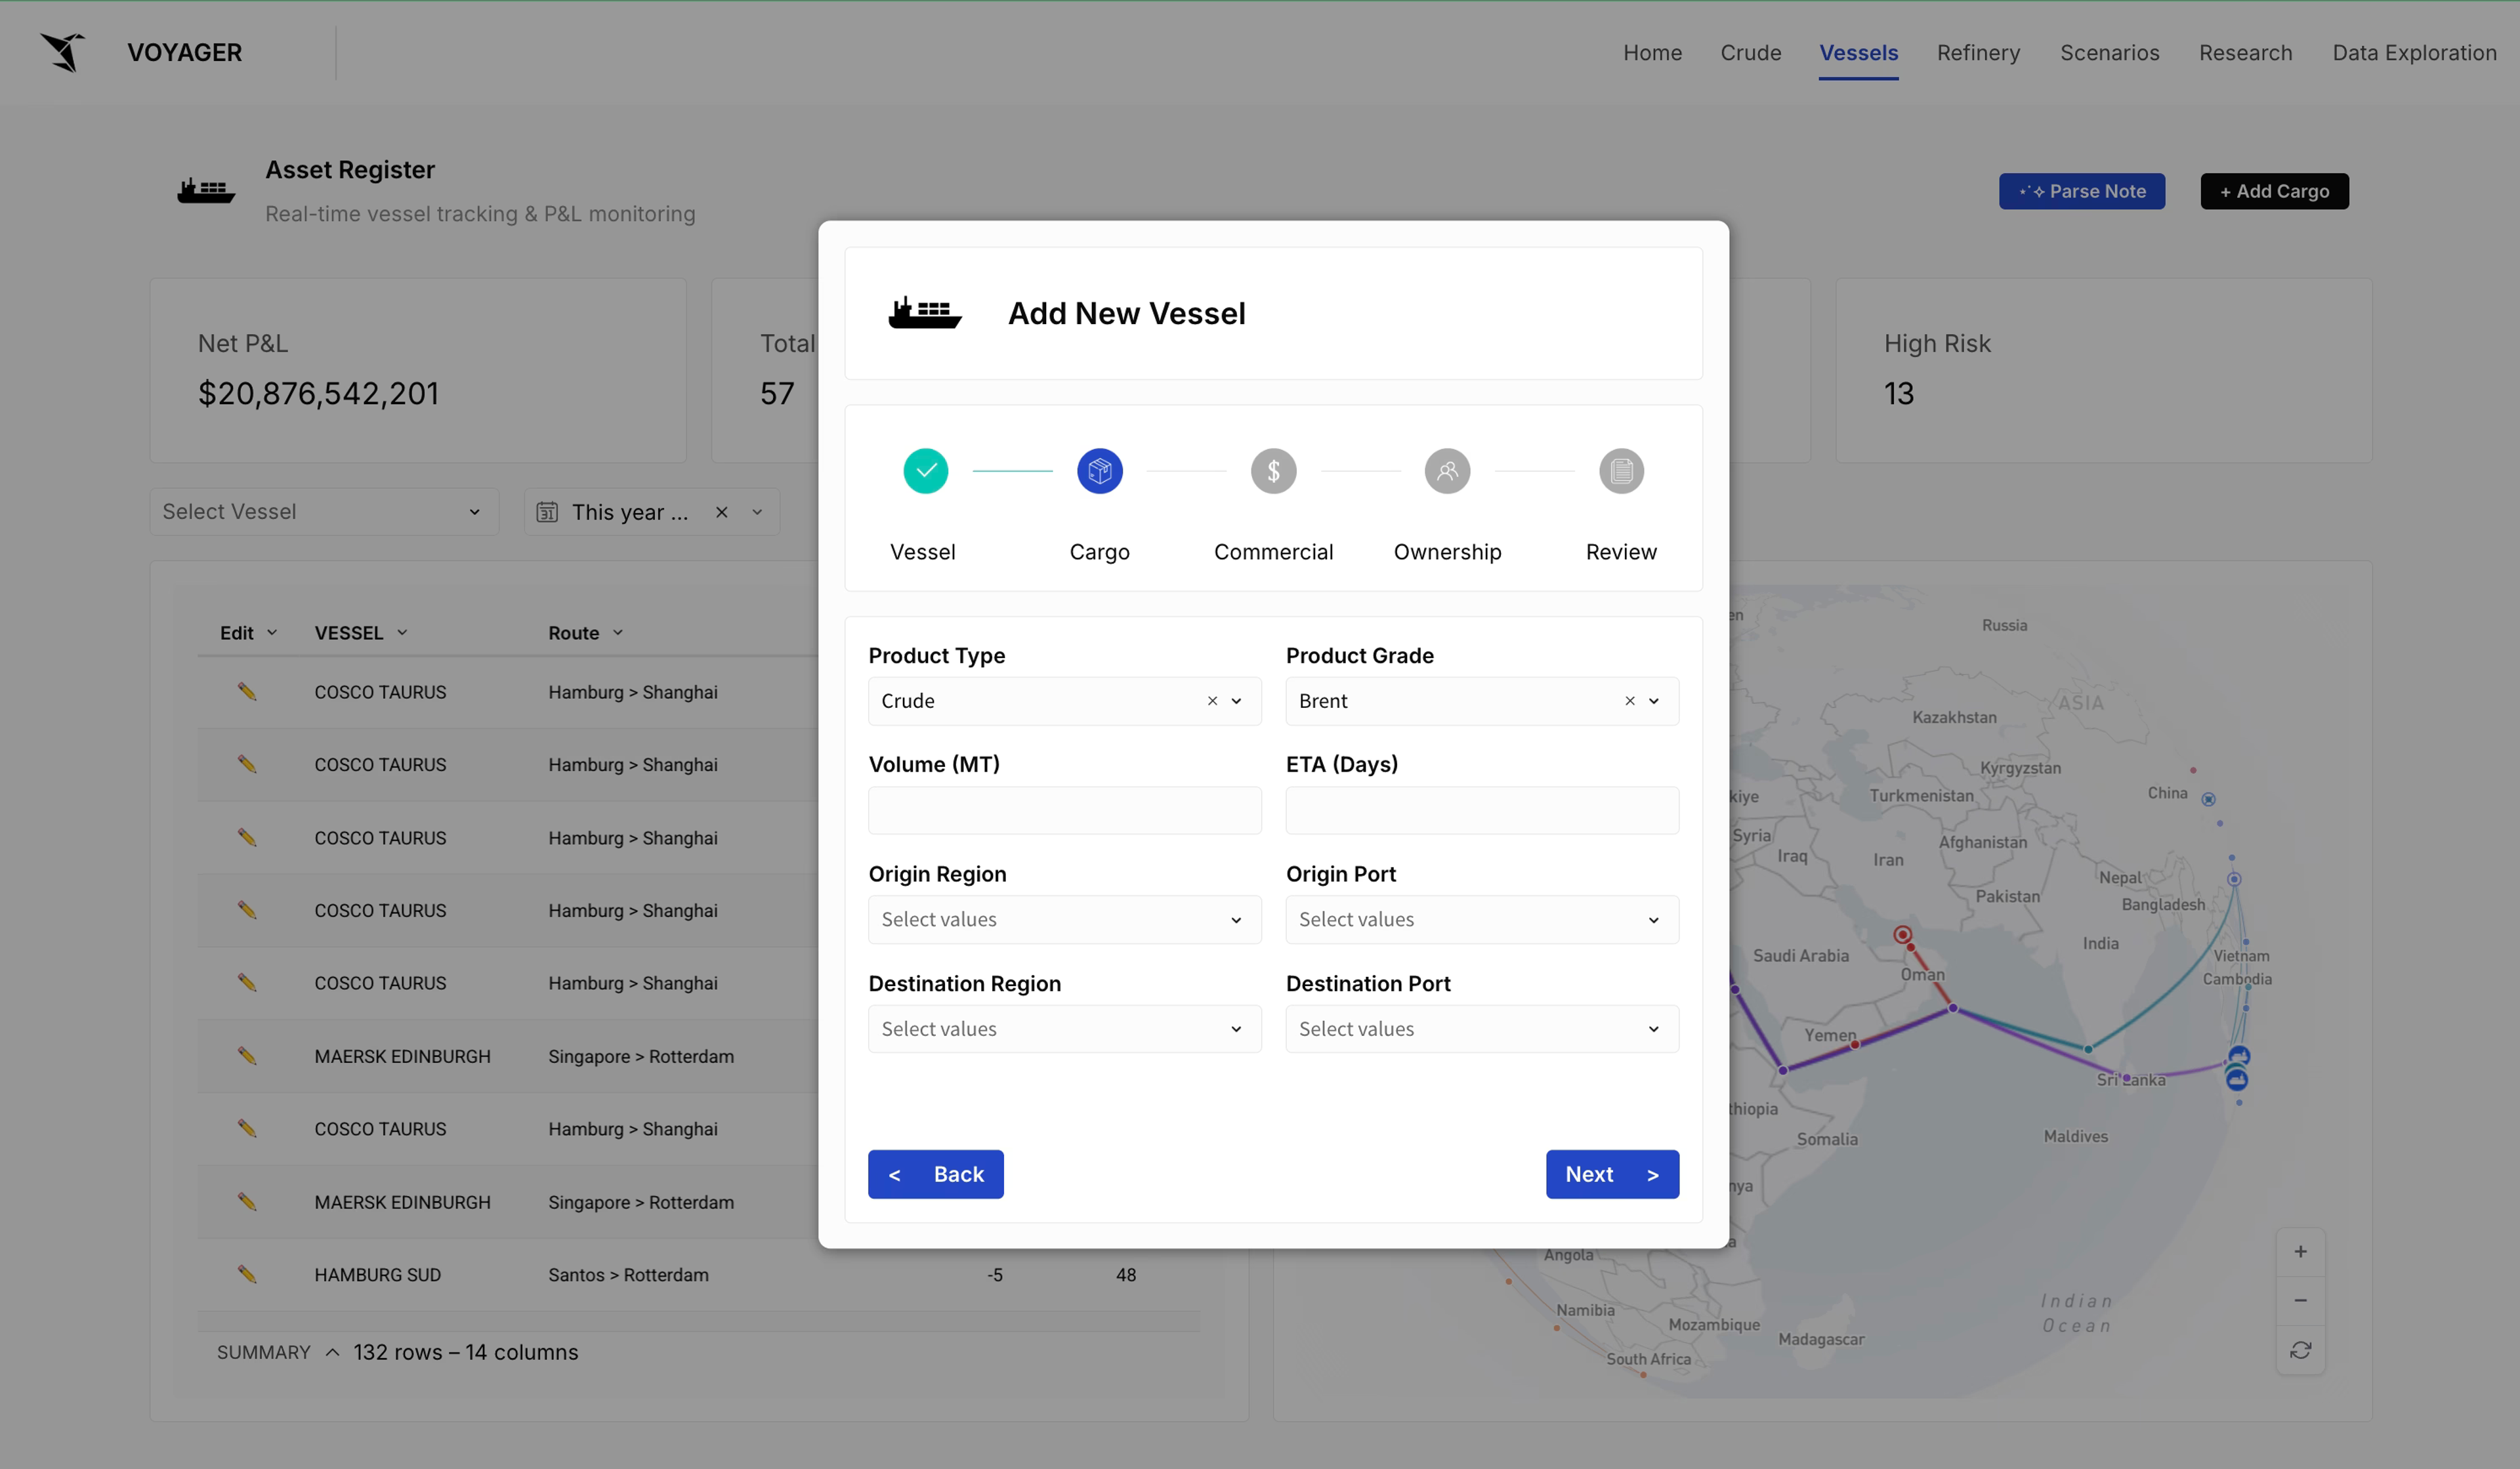The height and width of the screenshot is (1469, 2520).
Task: Open the Destination Port dropdown
Action: 1481,1028
